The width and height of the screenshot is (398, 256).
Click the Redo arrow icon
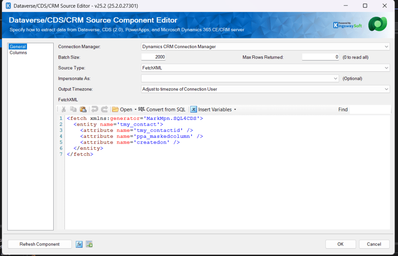pyautogui.click(x=104, y=109)
